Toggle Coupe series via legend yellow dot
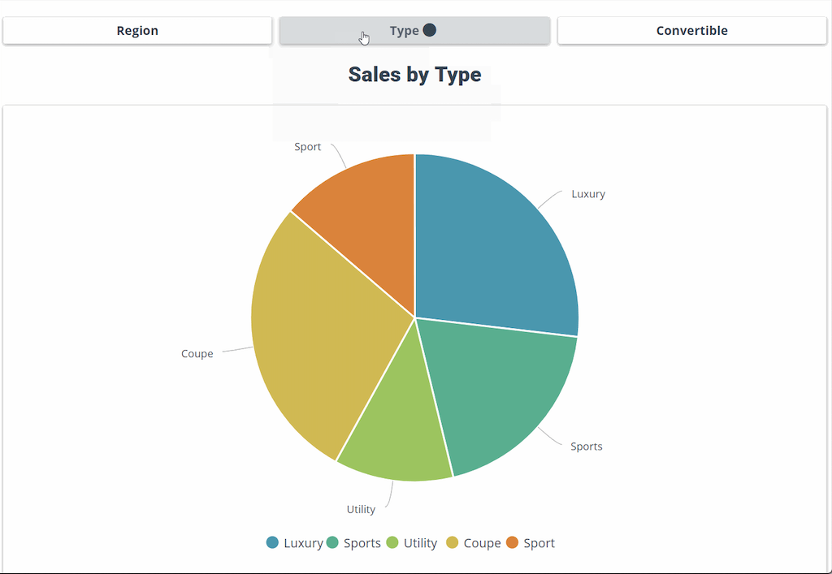The image size is (832, 574). pos(452,542)
